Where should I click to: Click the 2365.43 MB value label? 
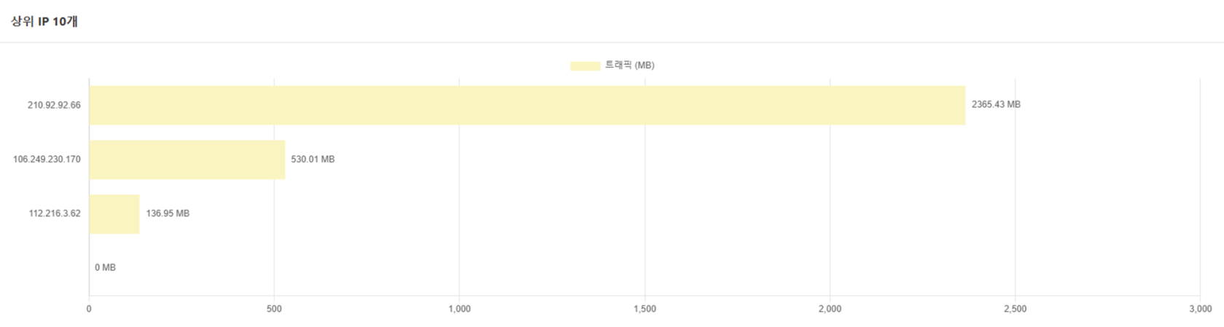pyautogui.click(x=996, y=105)
